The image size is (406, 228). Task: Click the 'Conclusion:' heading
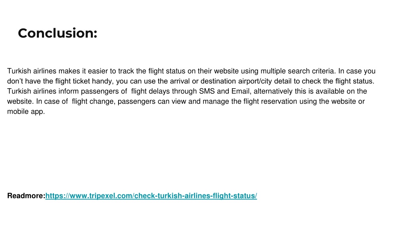pyautogui.click(x=57, y=33)
